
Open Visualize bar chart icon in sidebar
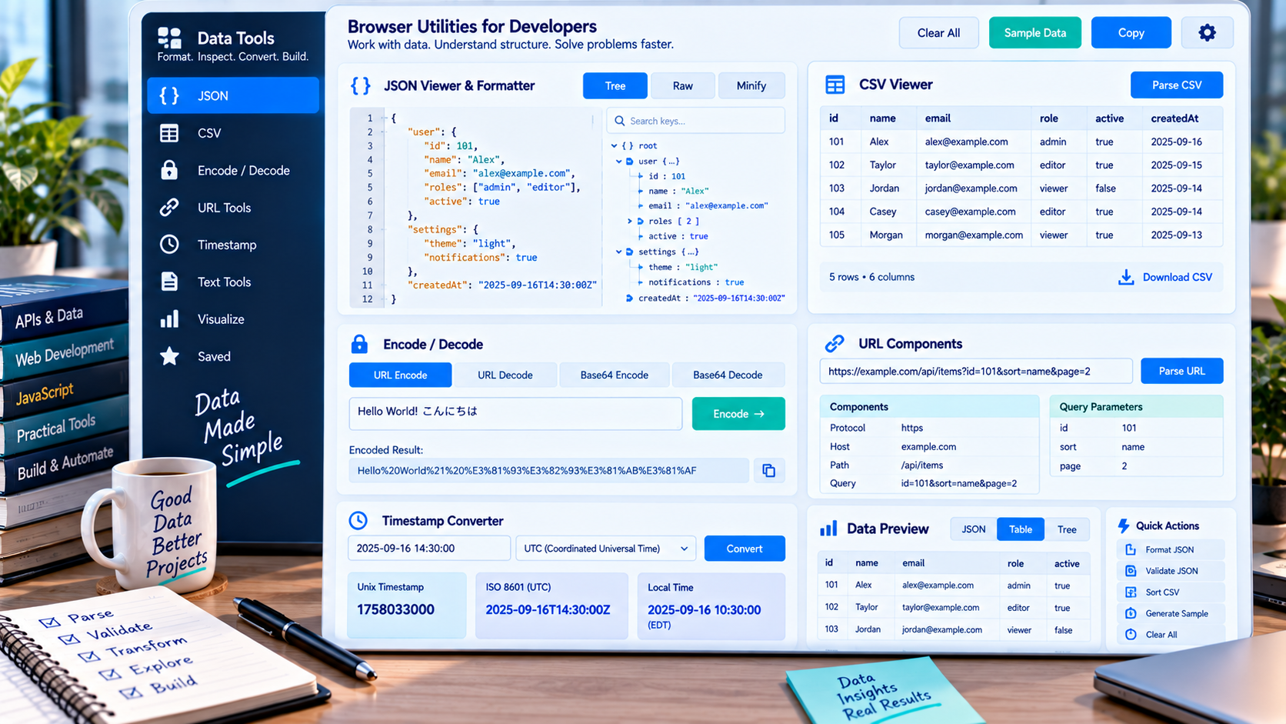click(x=169, y=319)
